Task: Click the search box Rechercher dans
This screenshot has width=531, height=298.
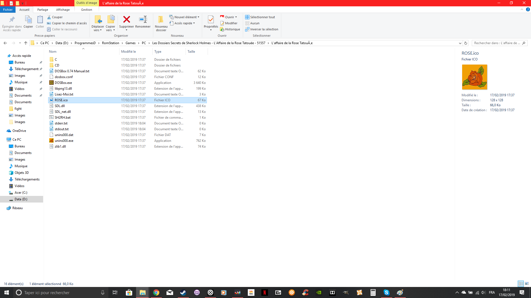Action: click(499, 43)
